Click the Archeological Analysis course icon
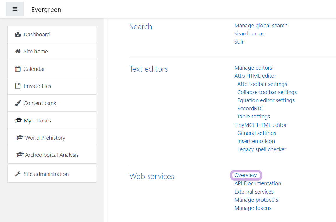 pyautogui.click(x=20, y=155)
